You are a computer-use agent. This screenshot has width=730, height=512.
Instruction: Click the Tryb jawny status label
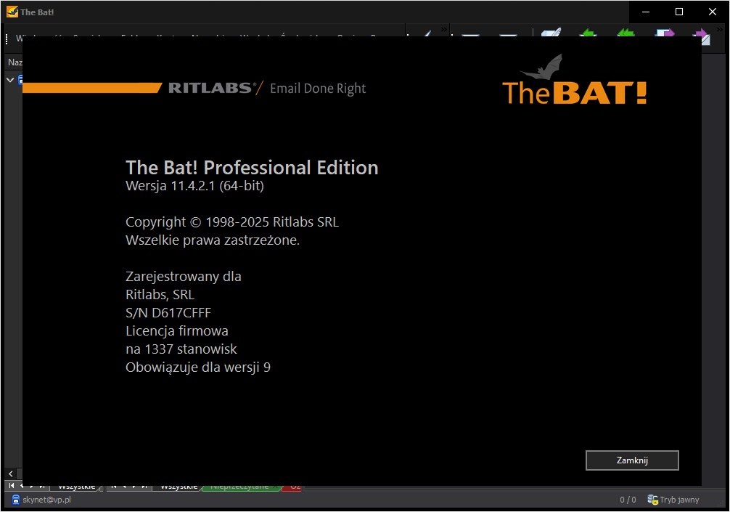tap(679, 500)
